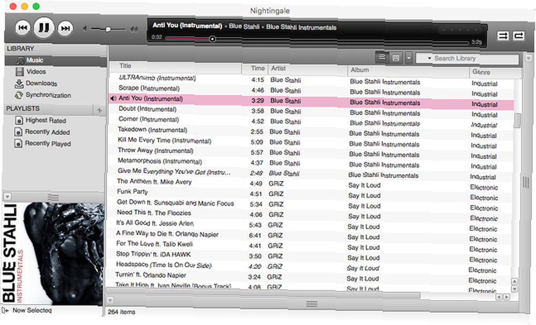Sort tracks by Artist column
This screenshot has width=536, height=325.
pyautogui.click(x=308, y=69)
